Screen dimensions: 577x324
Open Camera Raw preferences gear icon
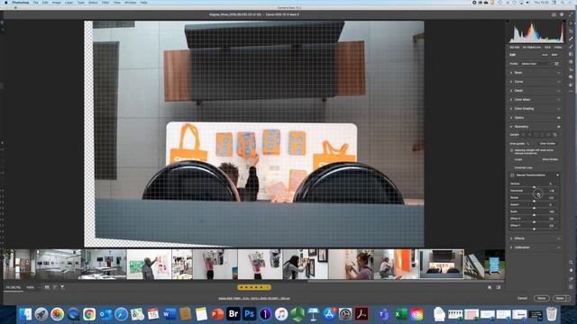[x=562, y=14]
